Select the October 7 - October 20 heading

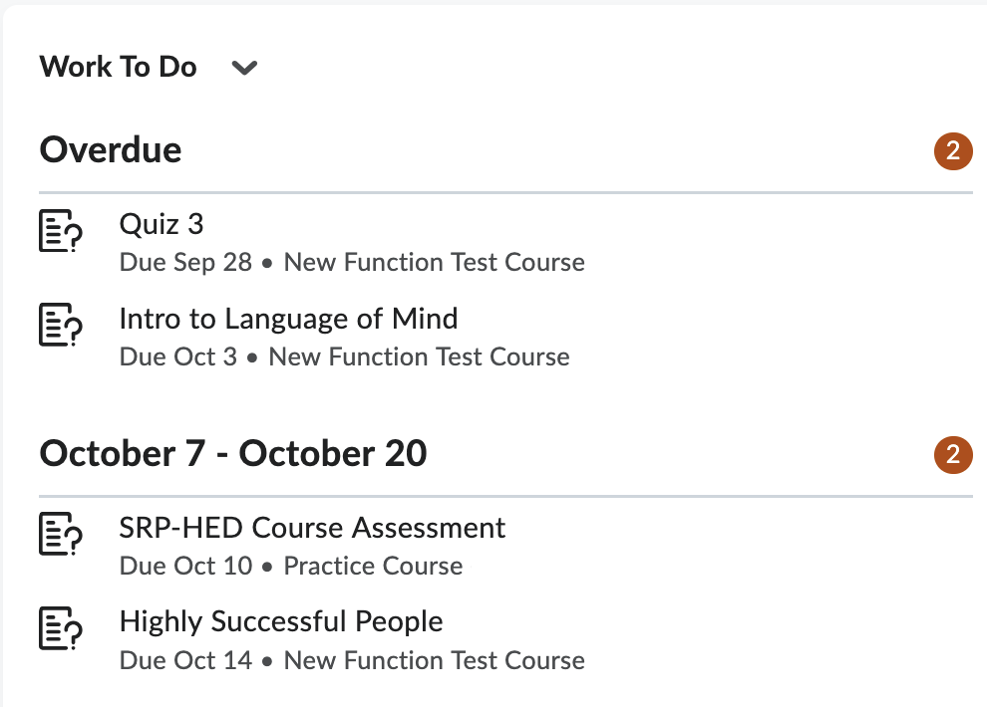pos(233,454)
